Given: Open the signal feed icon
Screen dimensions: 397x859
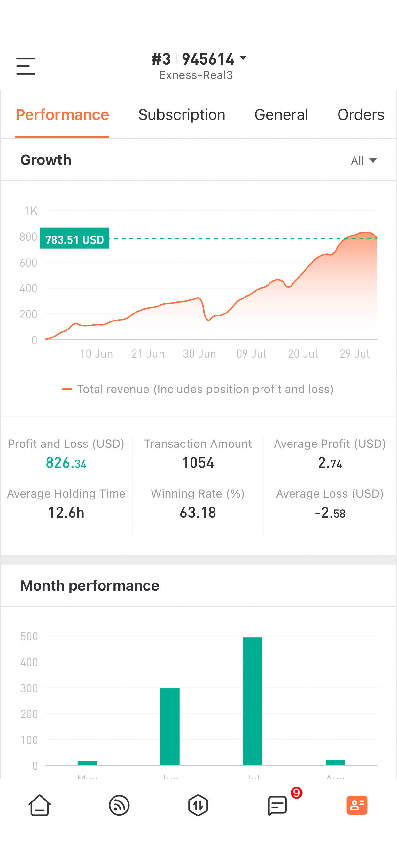Looking at the screenshot, I should (x=119, y=805).
